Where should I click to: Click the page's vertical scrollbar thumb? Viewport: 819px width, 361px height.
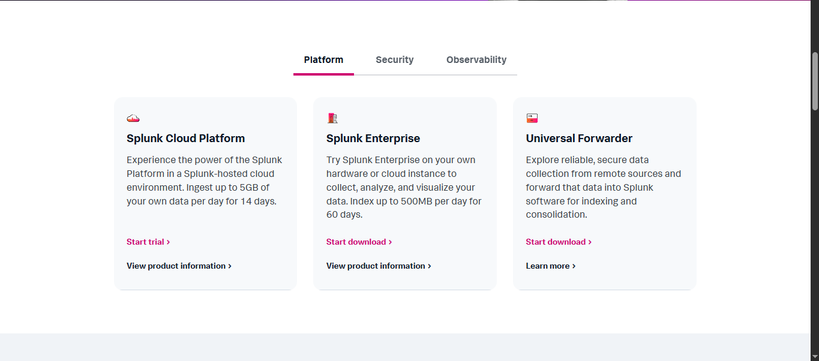coord(815,81)
